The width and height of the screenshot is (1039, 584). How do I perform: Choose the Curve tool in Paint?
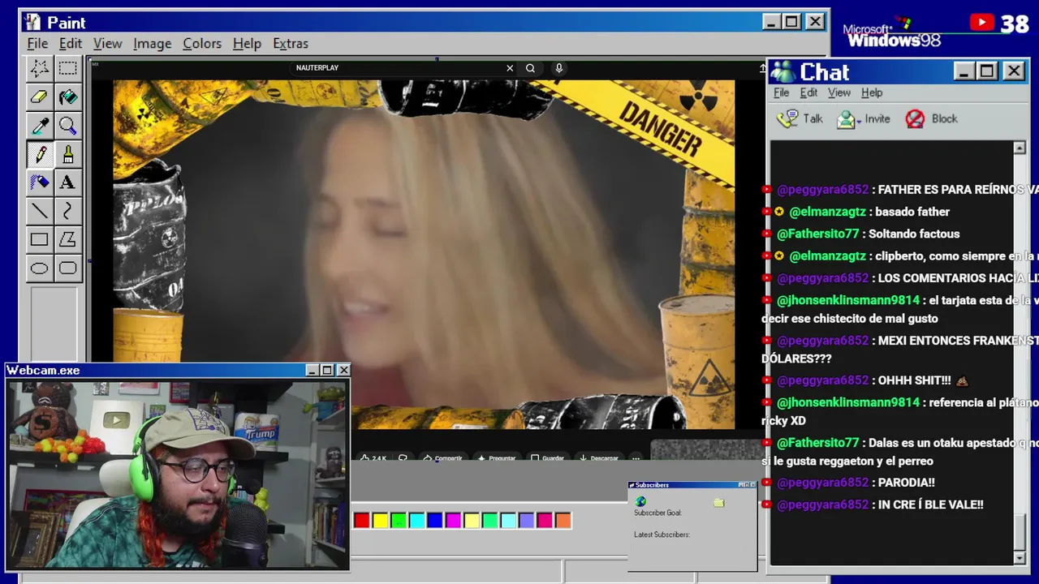pyautogui.click(x=67, y=211)
